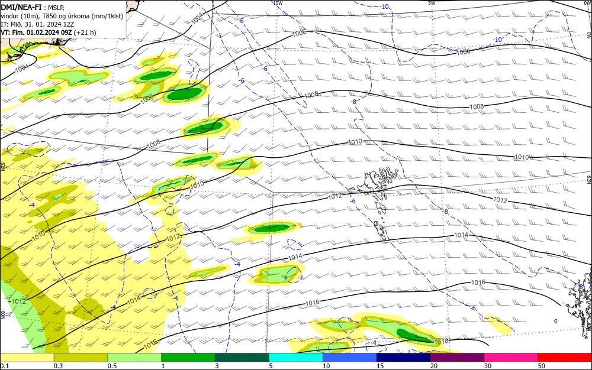The height and width of the screenshot is (370, 592).
Task: Click the '1010' isobar label north of Faroe Islands
Action: [x=355, y=142]
